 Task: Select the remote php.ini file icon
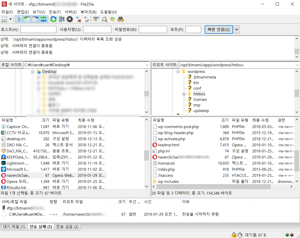[x=155, y=151]
